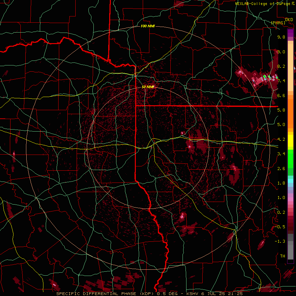
Task: Click the Specific Differential Phase caption at bottom
Action: (x=149, y=294)
